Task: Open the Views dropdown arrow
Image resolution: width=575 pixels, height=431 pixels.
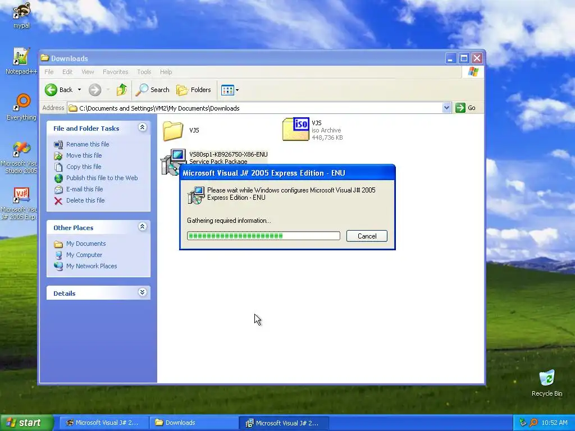Action: click(x=238, y=90)
